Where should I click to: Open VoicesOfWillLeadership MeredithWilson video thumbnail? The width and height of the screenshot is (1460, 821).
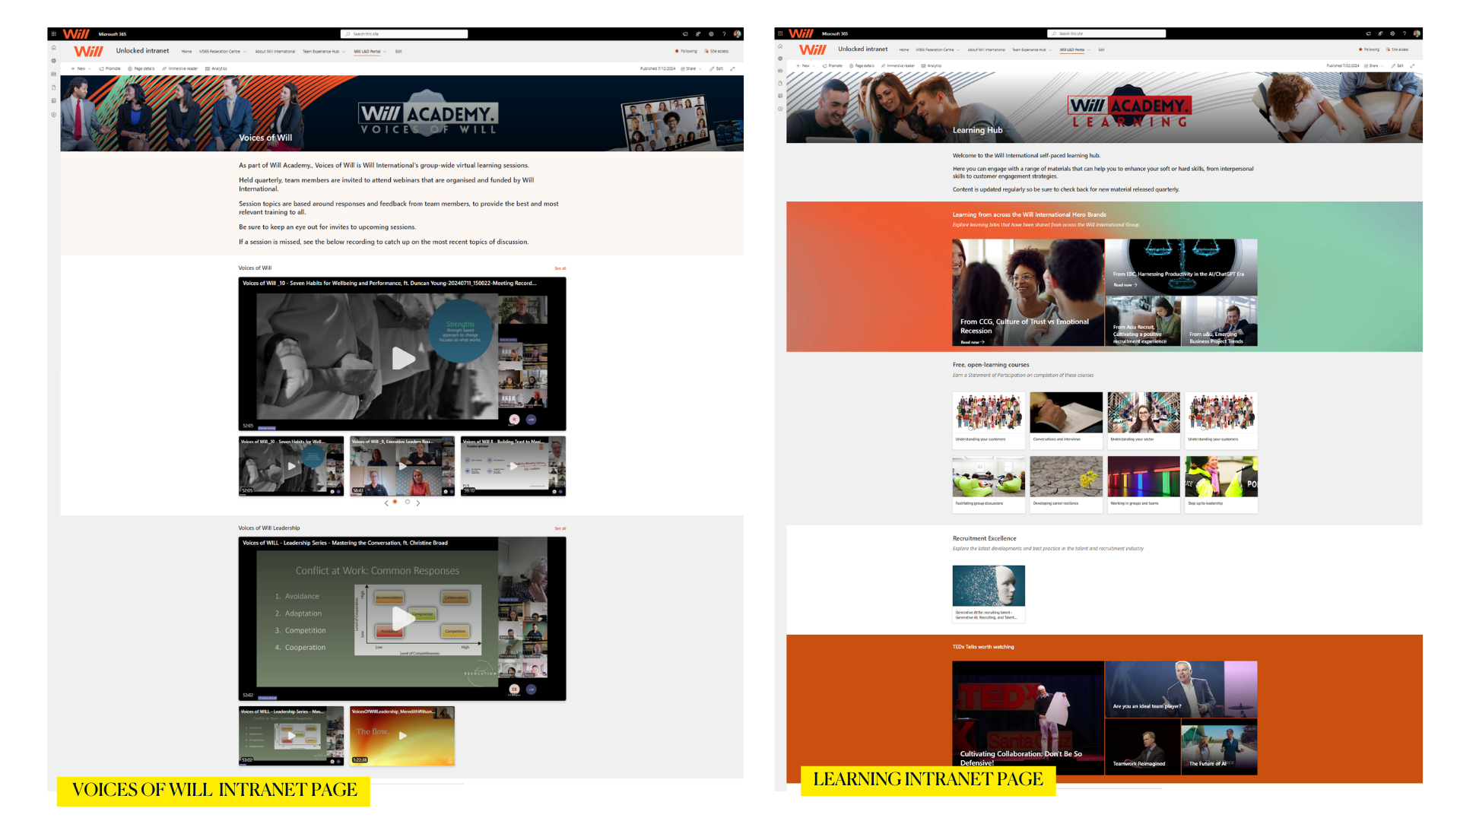[402, 736]
